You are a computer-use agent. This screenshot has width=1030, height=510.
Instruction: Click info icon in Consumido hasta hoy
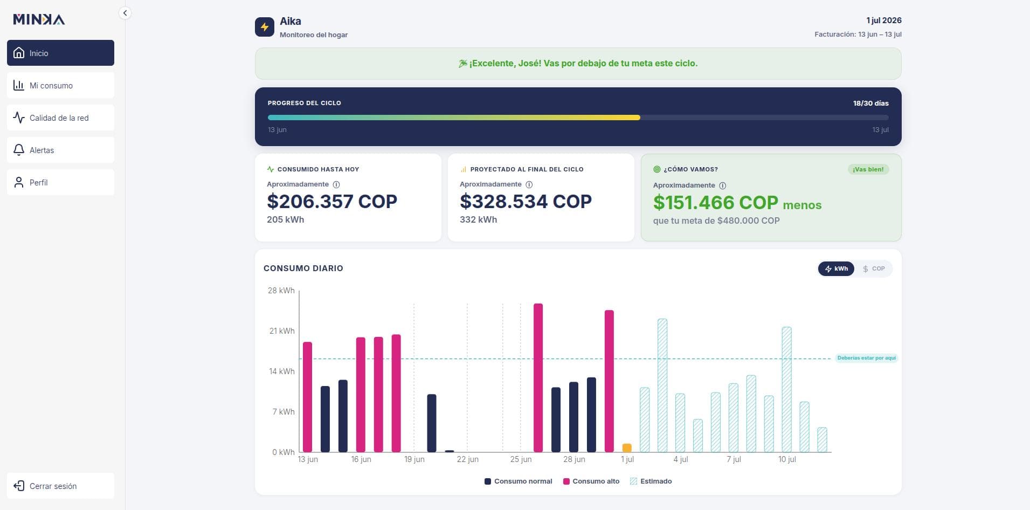pos(336,184)
